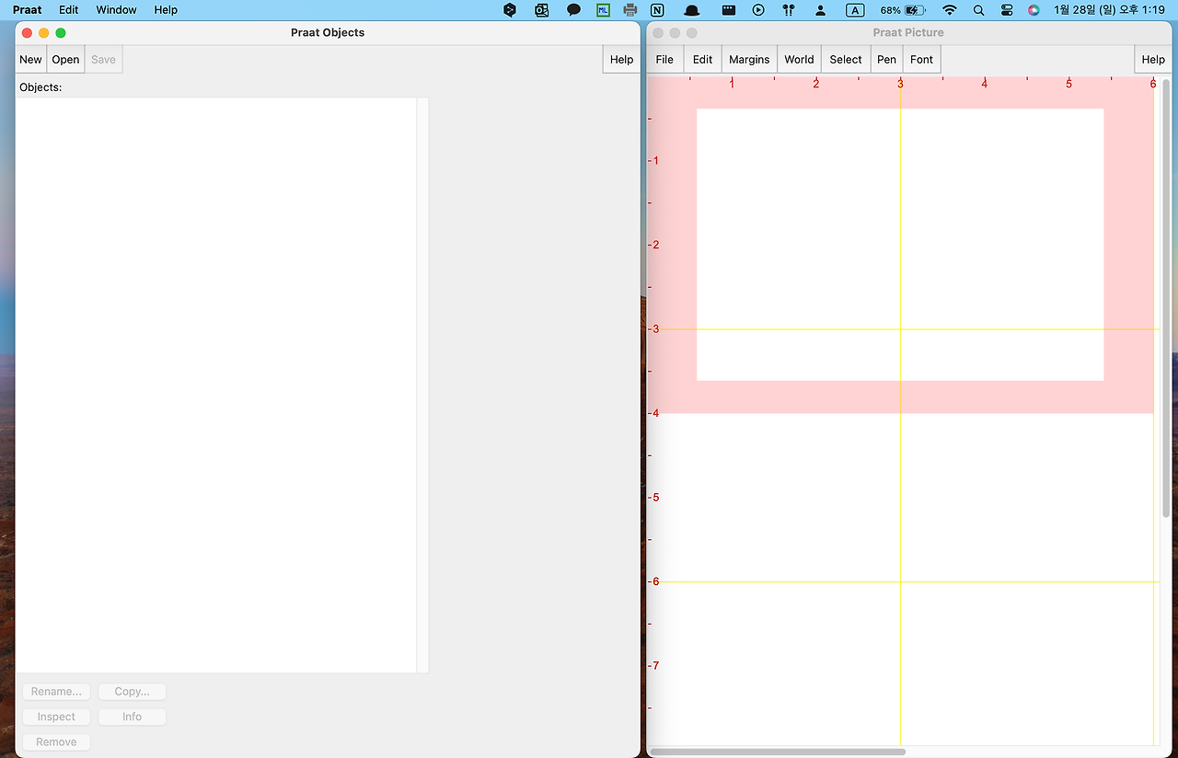Open the Praat application menu
1178x758 pixels.
[27, 10]
